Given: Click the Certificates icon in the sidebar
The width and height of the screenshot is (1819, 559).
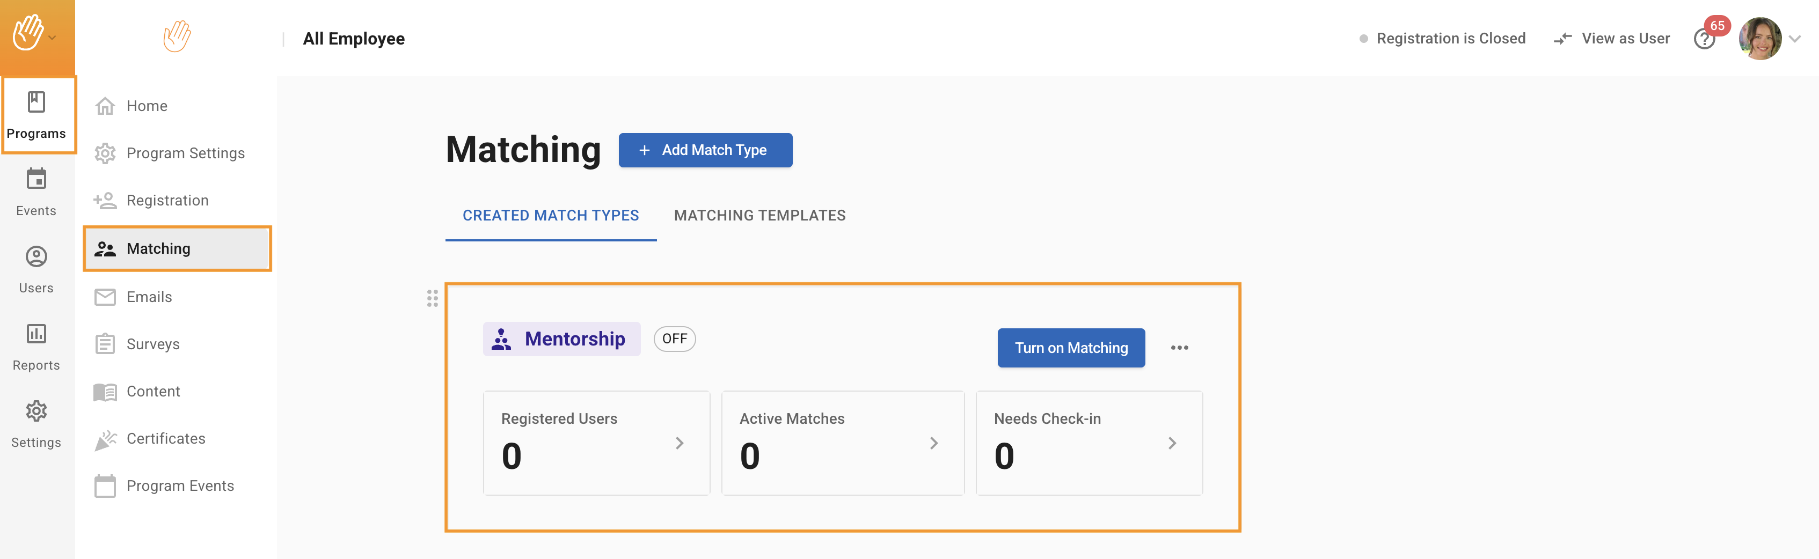Looking at the screenshot, I should point(105,439).
